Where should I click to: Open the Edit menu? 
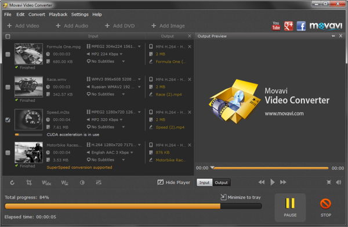tap(20, 14)
